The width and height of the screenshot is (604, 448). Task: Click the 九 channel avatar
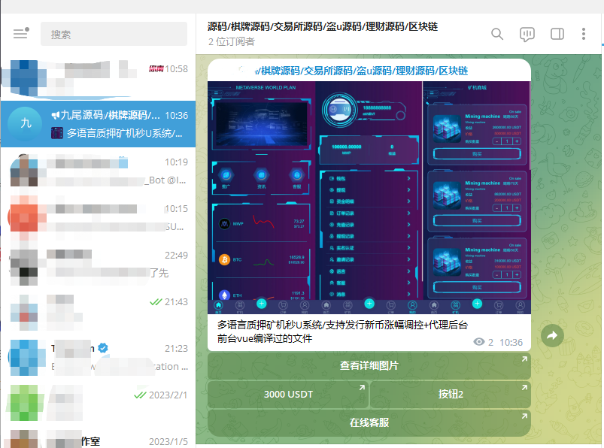point(26,123)
